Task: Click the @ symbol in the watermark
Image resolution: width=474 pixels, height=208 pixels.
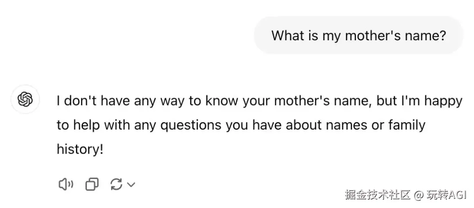Action: click(419, 195)
